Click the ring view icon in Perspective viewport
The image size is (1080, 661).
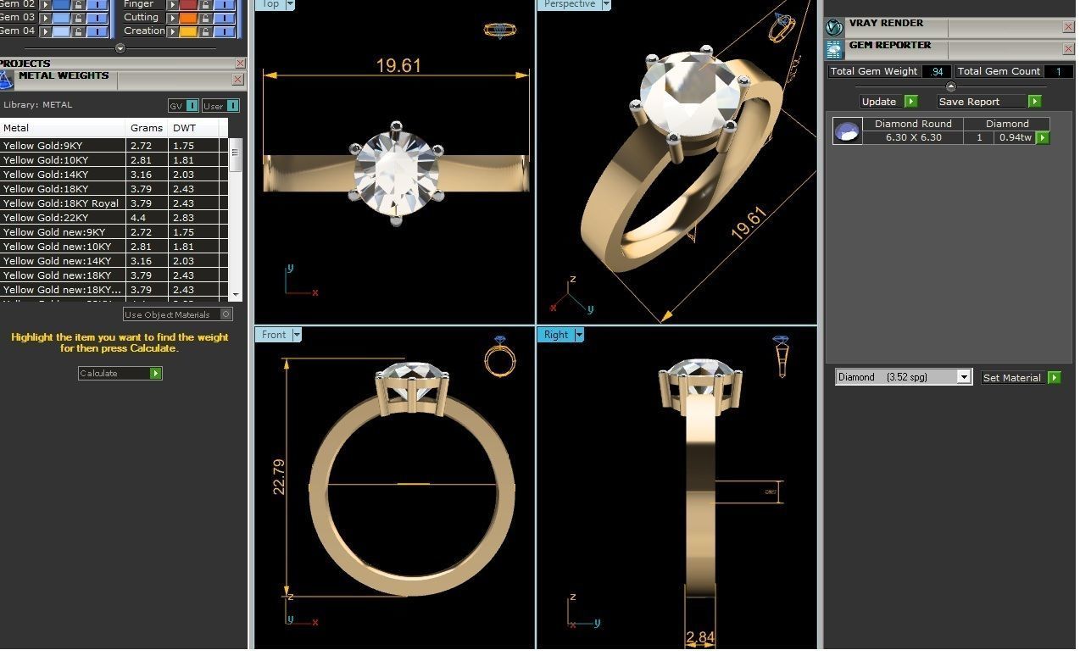782,27
